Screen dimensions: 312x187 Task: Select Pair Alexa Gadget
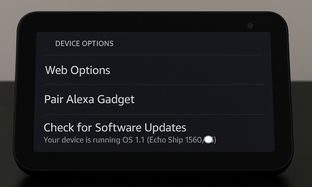(x=89, y=99)
